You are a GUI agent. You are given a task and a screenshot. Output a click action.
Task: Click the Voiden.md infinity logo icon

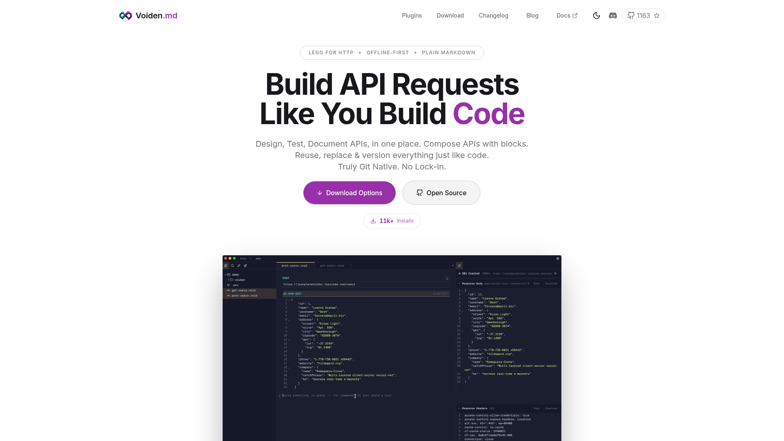click(125, 16)
